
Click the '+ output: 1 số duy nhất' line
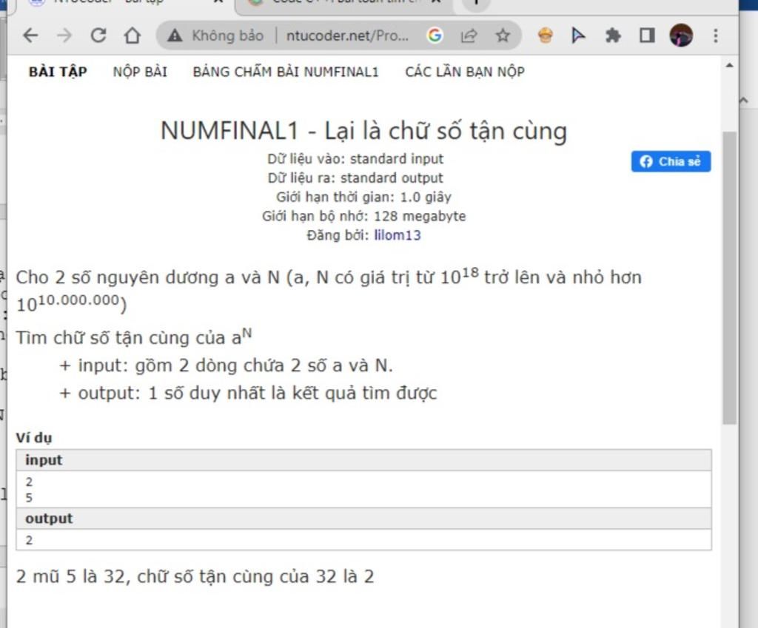(x=248, y=393)
